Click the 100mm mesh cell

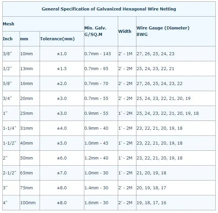tap(28, 203)
